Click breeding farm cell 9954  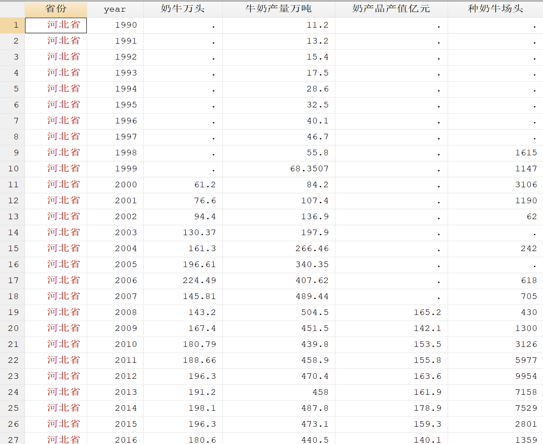point(496,376)
